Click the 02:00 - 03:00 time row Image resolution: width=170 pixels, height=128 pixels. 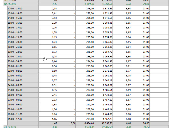88,76
